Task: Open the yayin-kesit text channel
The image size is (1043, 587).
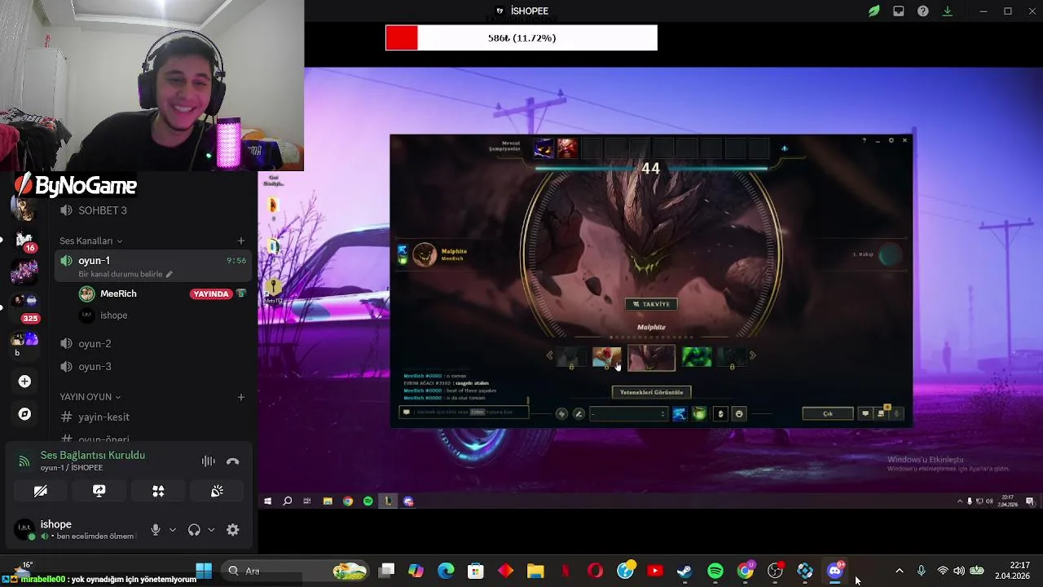Action: pyautogui.click(x=152, y=417)
